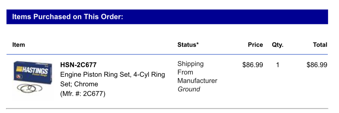Click the Total column header
Viewport: 339px width, 113px height.
(x=320, y=45)
